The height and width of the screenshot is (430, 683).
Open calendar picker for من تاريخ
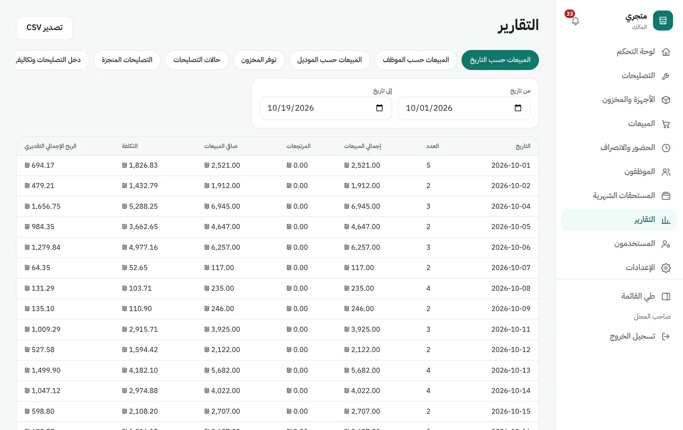pos(518,108)
